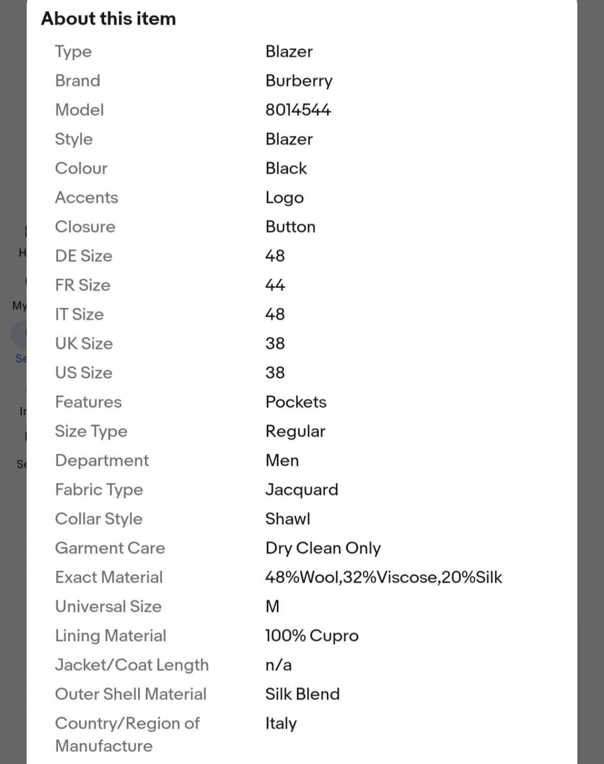Select the Burberry brand value
The height and width of the screenshot is (764, 604).
[299, 81]
